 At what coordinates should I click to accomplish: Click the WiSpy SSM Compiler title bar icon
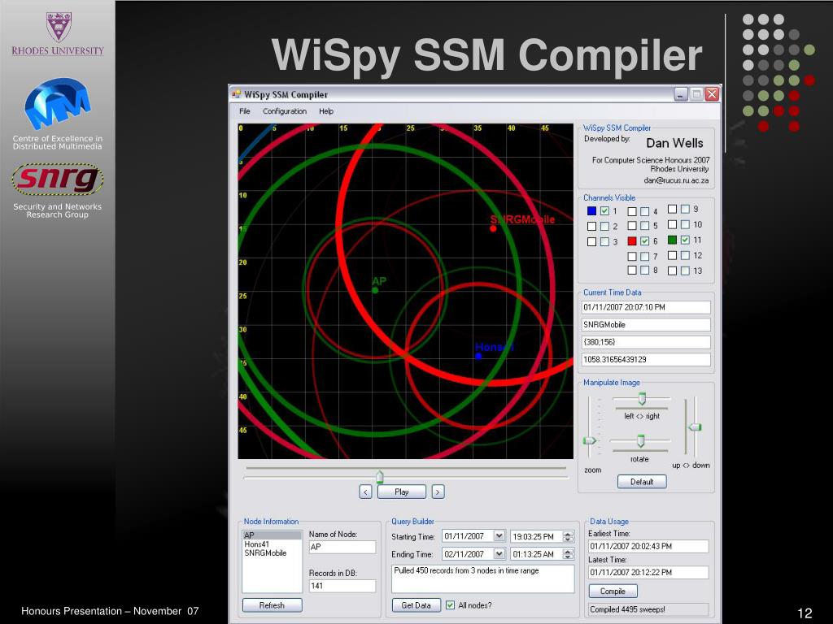coord(237,94)
